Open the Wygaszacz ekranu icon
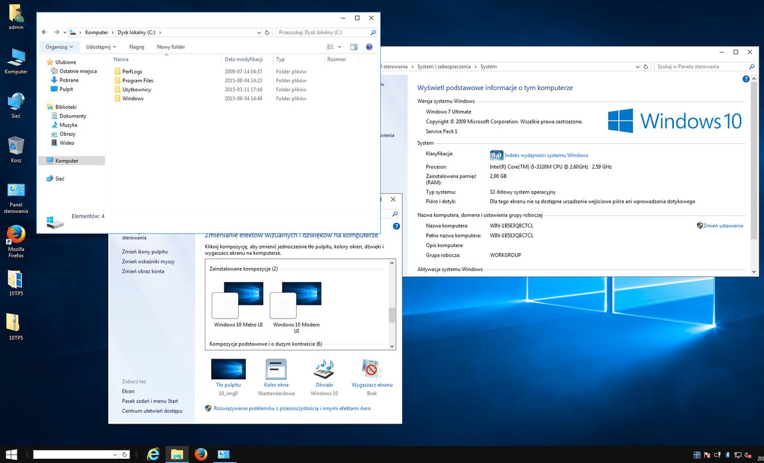 pyautogui.click(x=371, y=369)
